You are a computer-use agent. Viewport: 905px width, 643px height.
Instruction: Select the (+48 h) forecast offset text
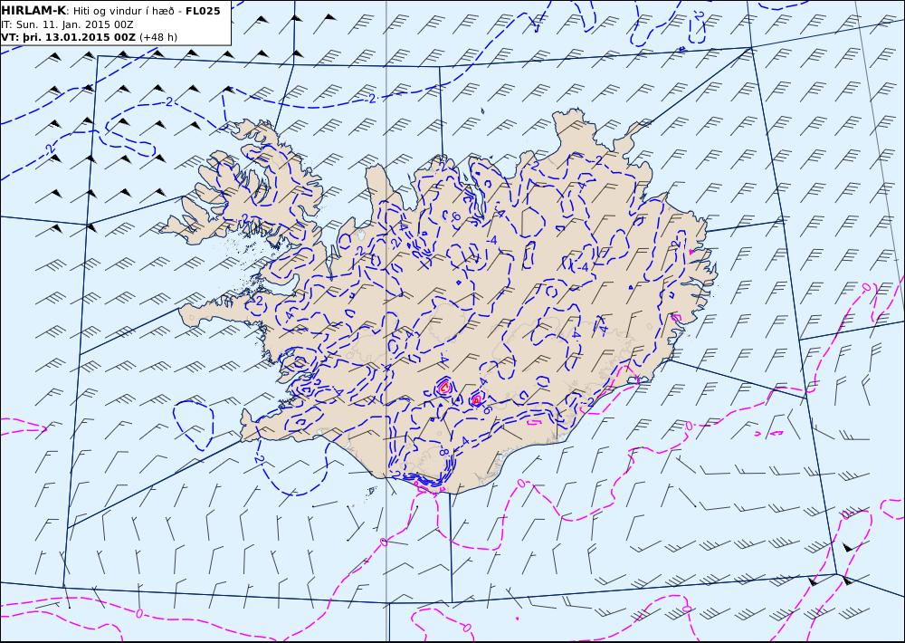(158, 37)
